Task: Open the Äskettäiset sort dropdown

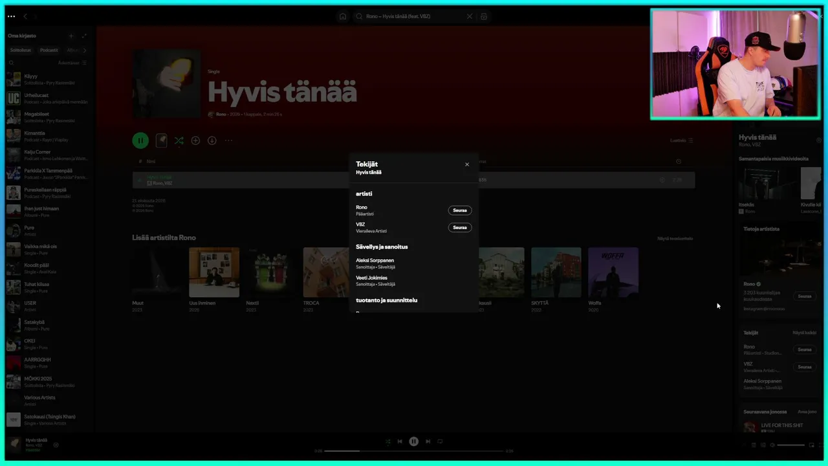Action: point(72,63)
